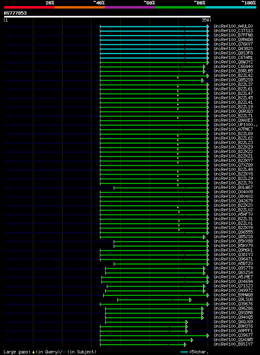The image size is (260, 355).
Task: Click the 354 query end position marker
Action: (205, 20)
